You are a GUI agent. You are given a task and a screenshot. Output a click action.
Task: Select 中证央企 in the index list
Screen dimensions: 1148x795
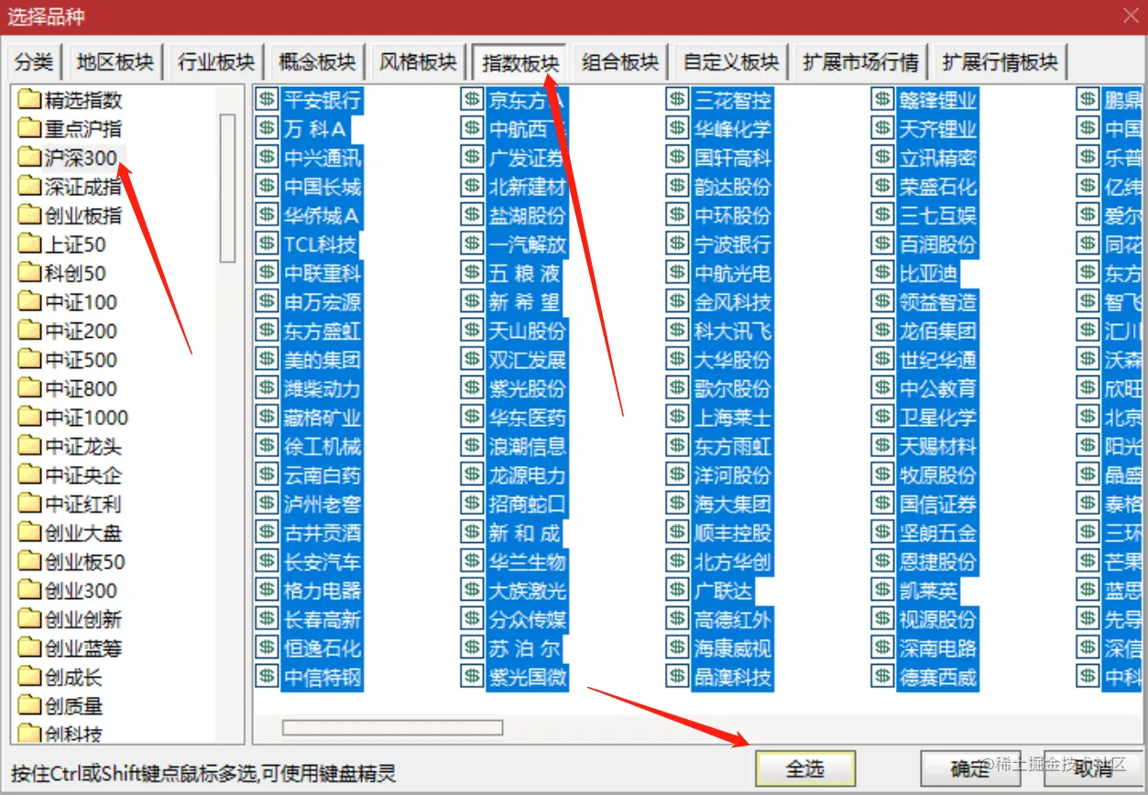pyautogui.click(x=83, y=475)
